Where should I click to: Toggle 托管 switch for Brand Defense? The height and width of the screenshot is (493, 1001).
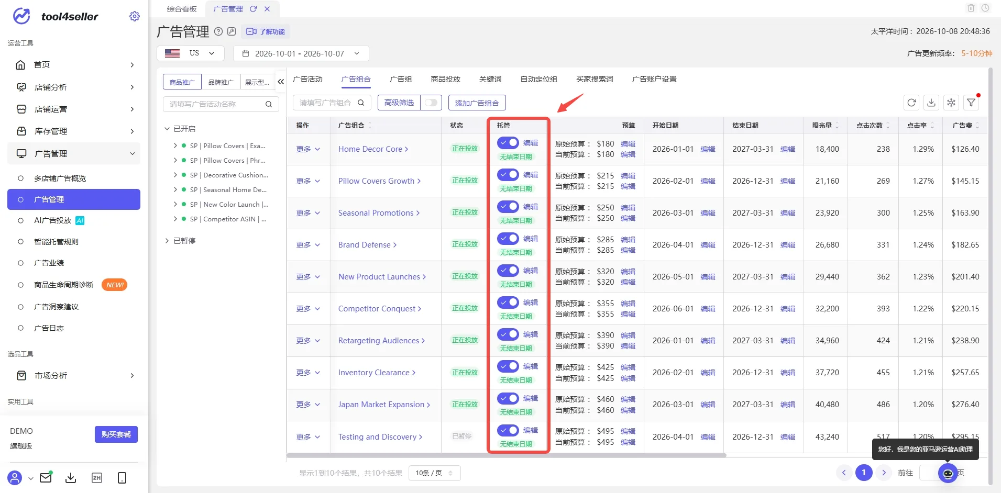point(508,239)
